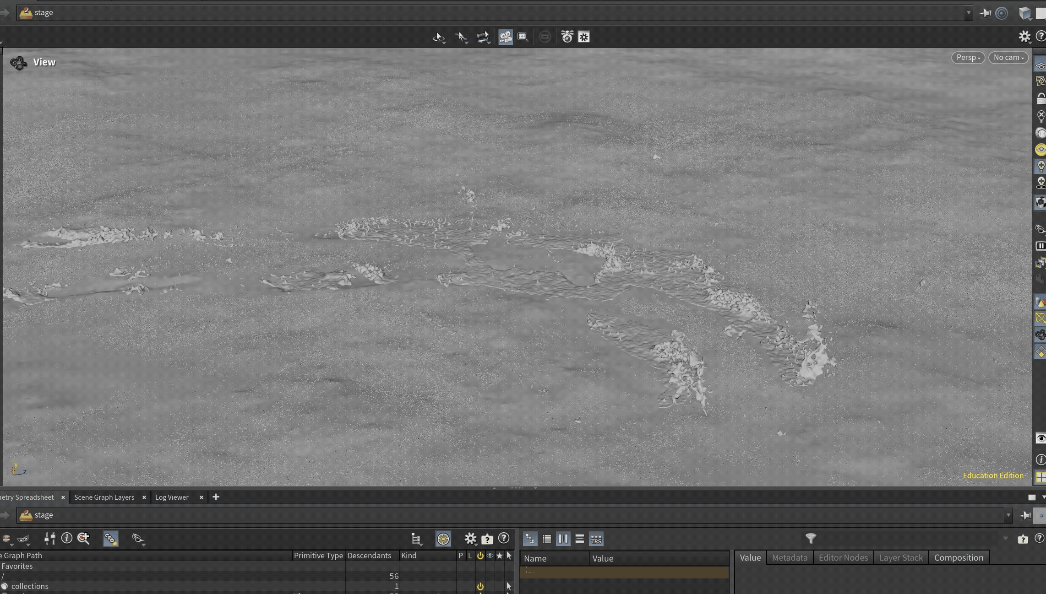
Task: Switch to the Scene Graph Layers tab
Action: (x=104, y=497)
